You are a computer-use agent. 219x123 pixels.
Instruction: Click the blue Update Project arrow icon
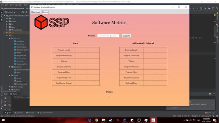click(x=194, y=9)
